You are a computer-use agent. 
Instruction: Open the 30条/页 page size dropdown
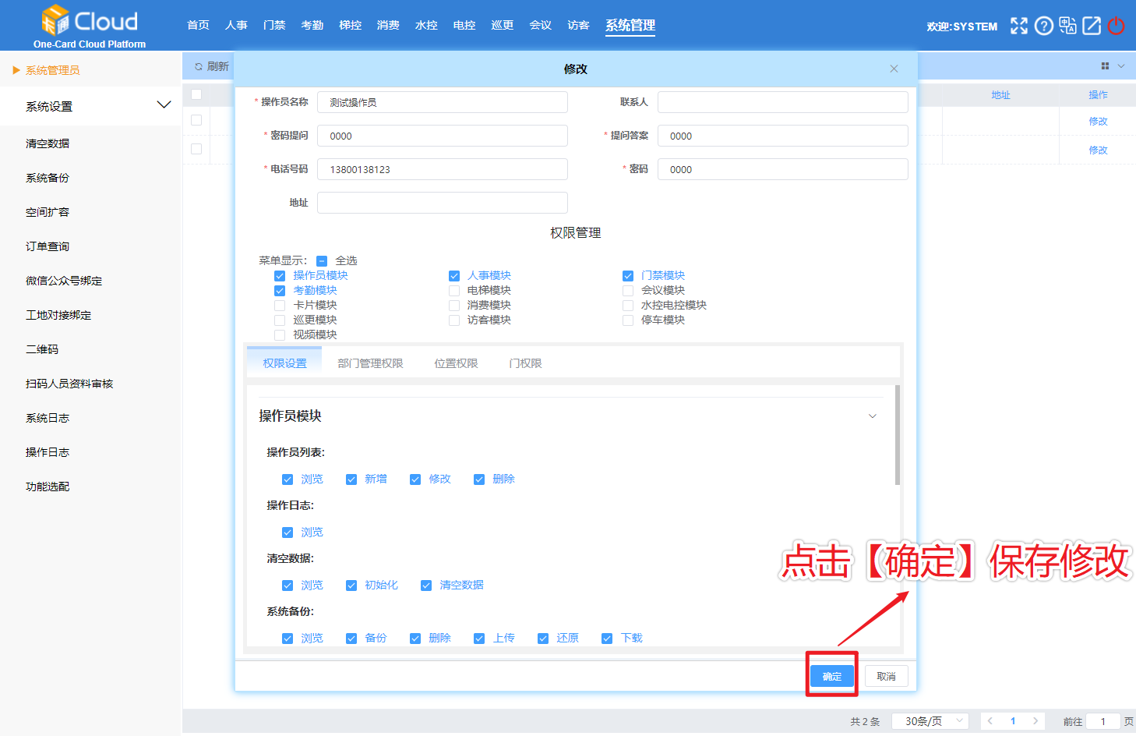(930, 720)
